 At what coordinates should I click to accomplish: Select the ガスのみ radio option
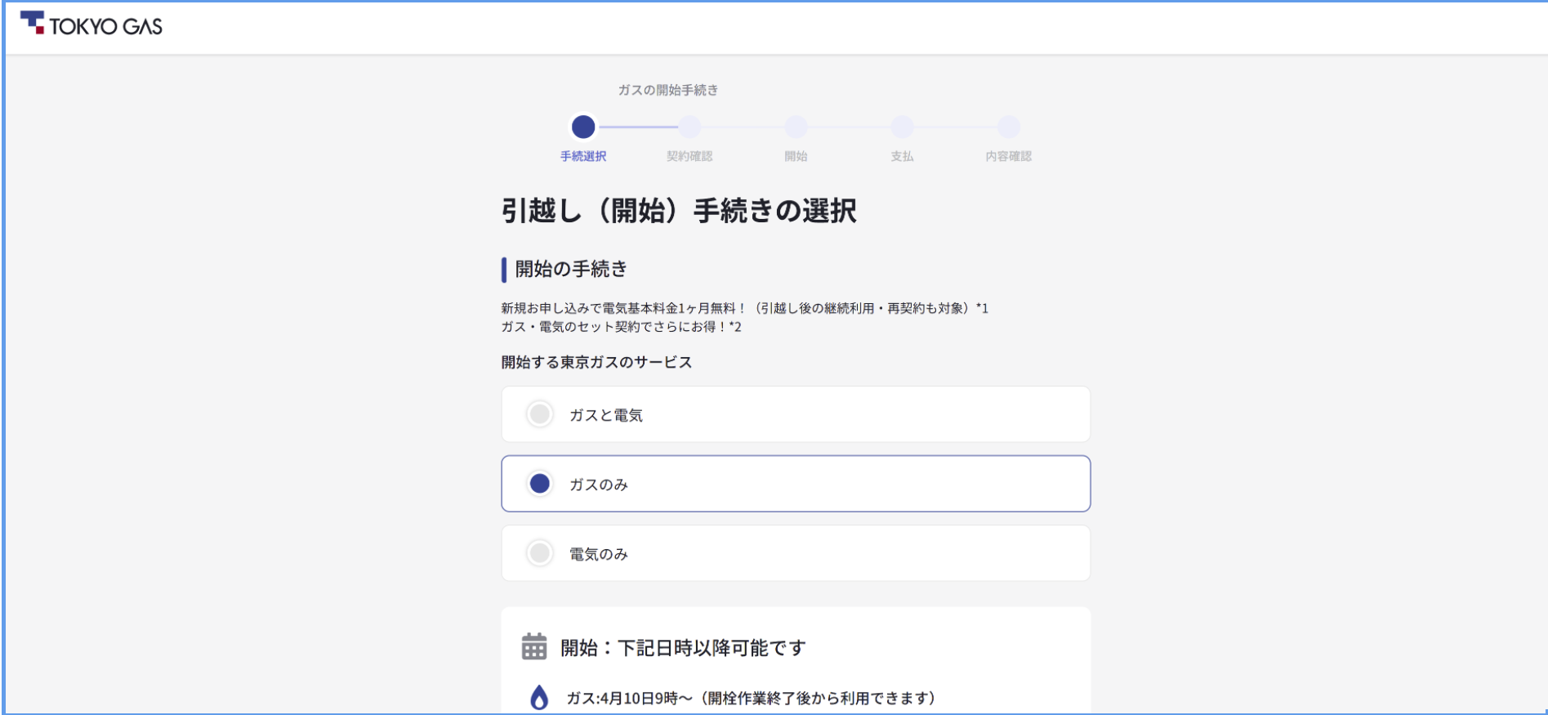tap(796, 484)
